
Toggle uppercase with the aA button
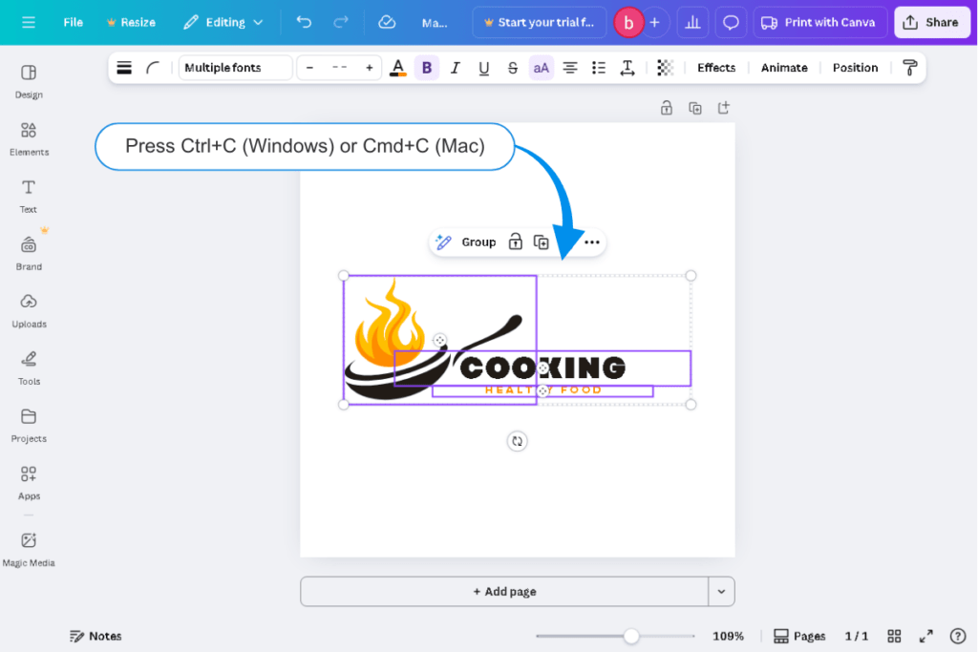click(x=541, y=67)
